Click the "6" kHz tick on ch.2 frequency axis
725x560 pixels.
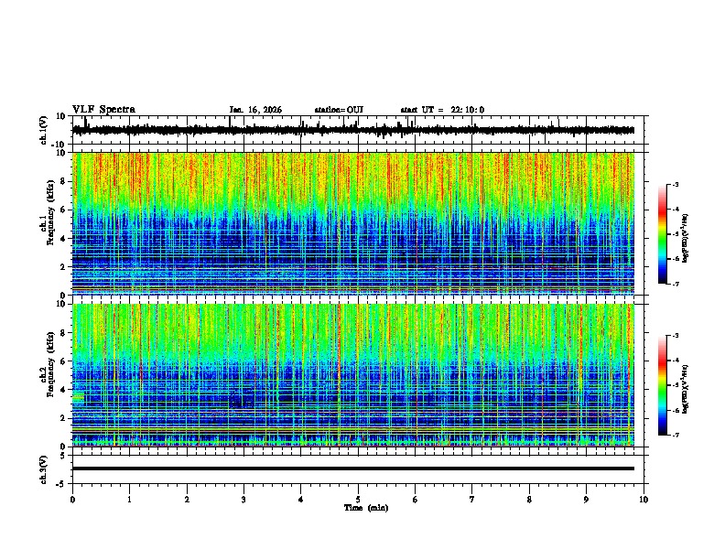[x=63, y=361]
